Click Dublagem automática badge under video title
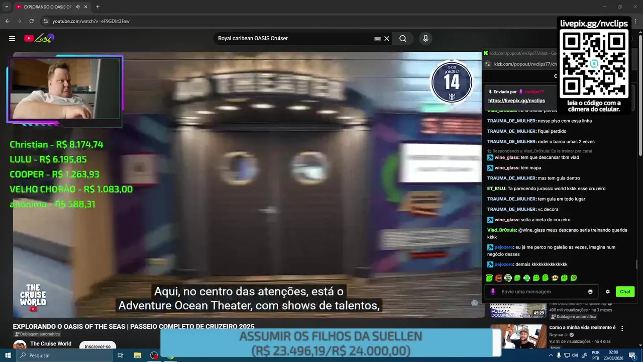 tap(37, 334)
